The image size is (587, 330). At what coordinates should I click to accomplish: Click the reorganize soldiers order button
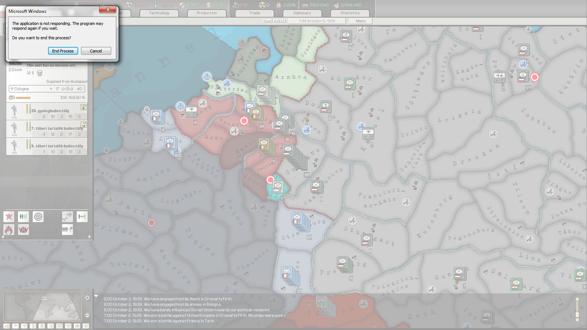click(23, 216)
